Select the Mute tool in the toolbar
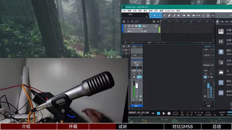The height and width of the screenshot is (130, 232). click(179, 16)
